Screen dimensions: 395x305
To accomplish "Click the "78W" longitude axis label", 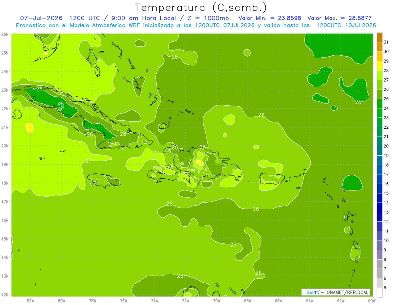I will click(93, 300).
